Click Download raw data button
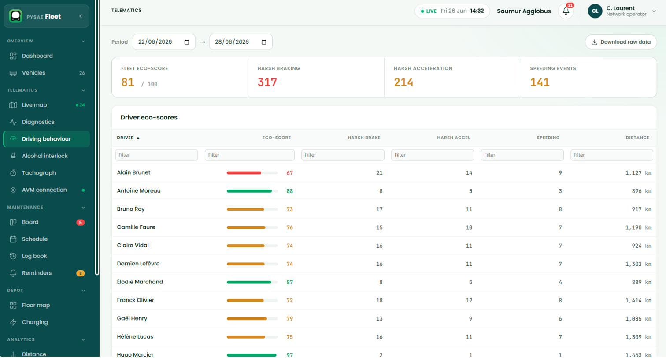 click(621, 42)
